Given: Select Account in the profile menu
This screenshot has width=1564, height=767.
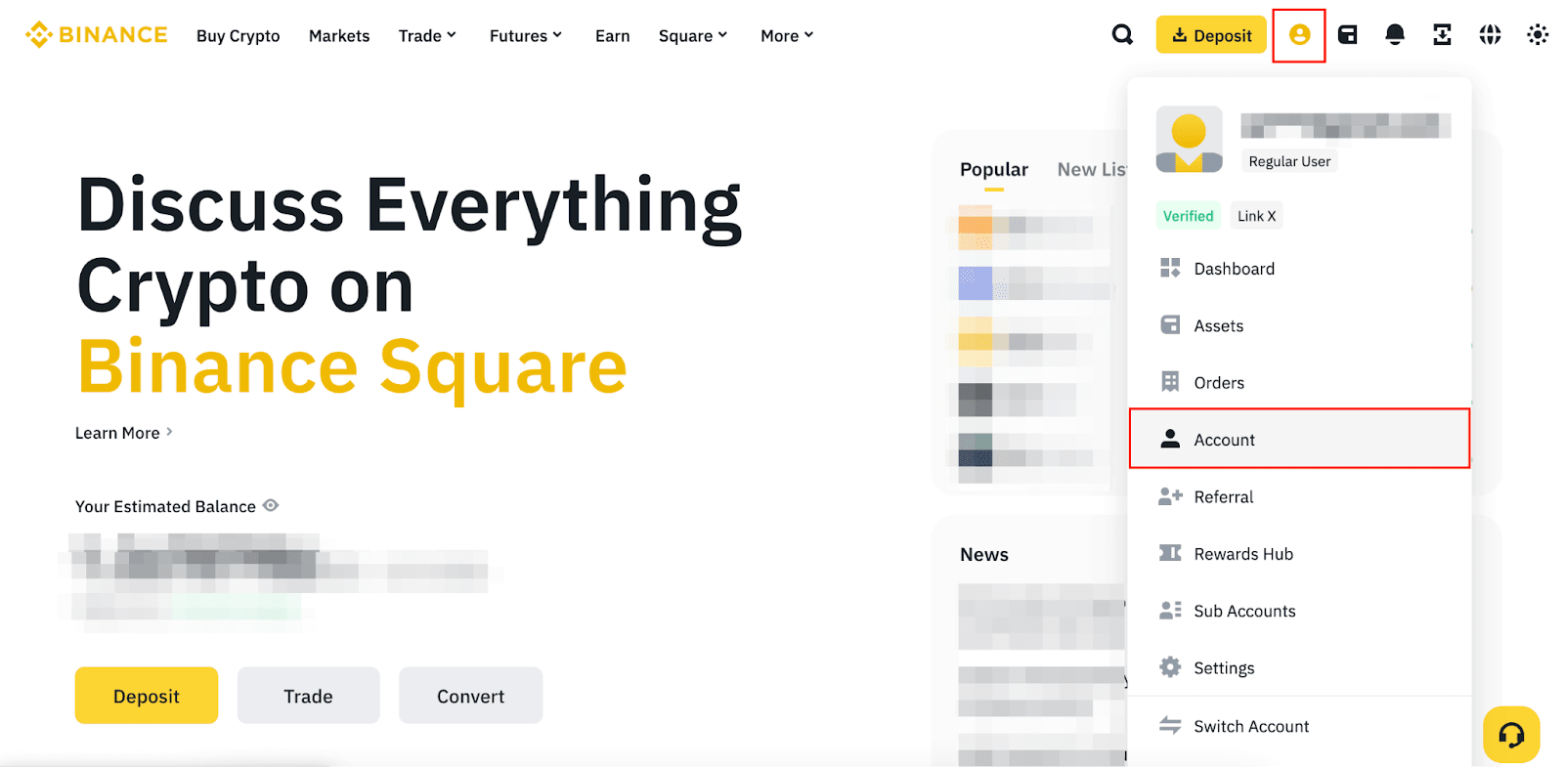Looking at the screenshot, I should (x=1224, y=440).
